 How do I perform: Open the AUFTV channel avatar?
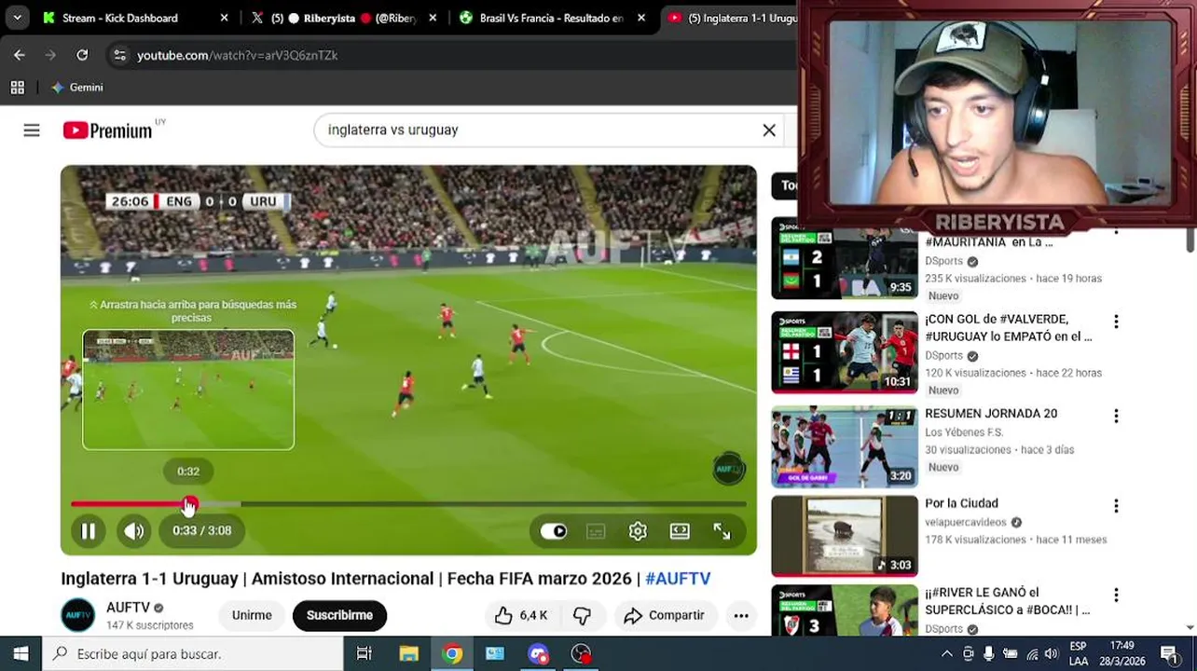point(78,615)
